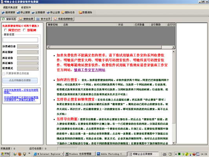Click the 点击开始新任务搜索 button
This screenshot has height=157, width=209.
[20, 80]
